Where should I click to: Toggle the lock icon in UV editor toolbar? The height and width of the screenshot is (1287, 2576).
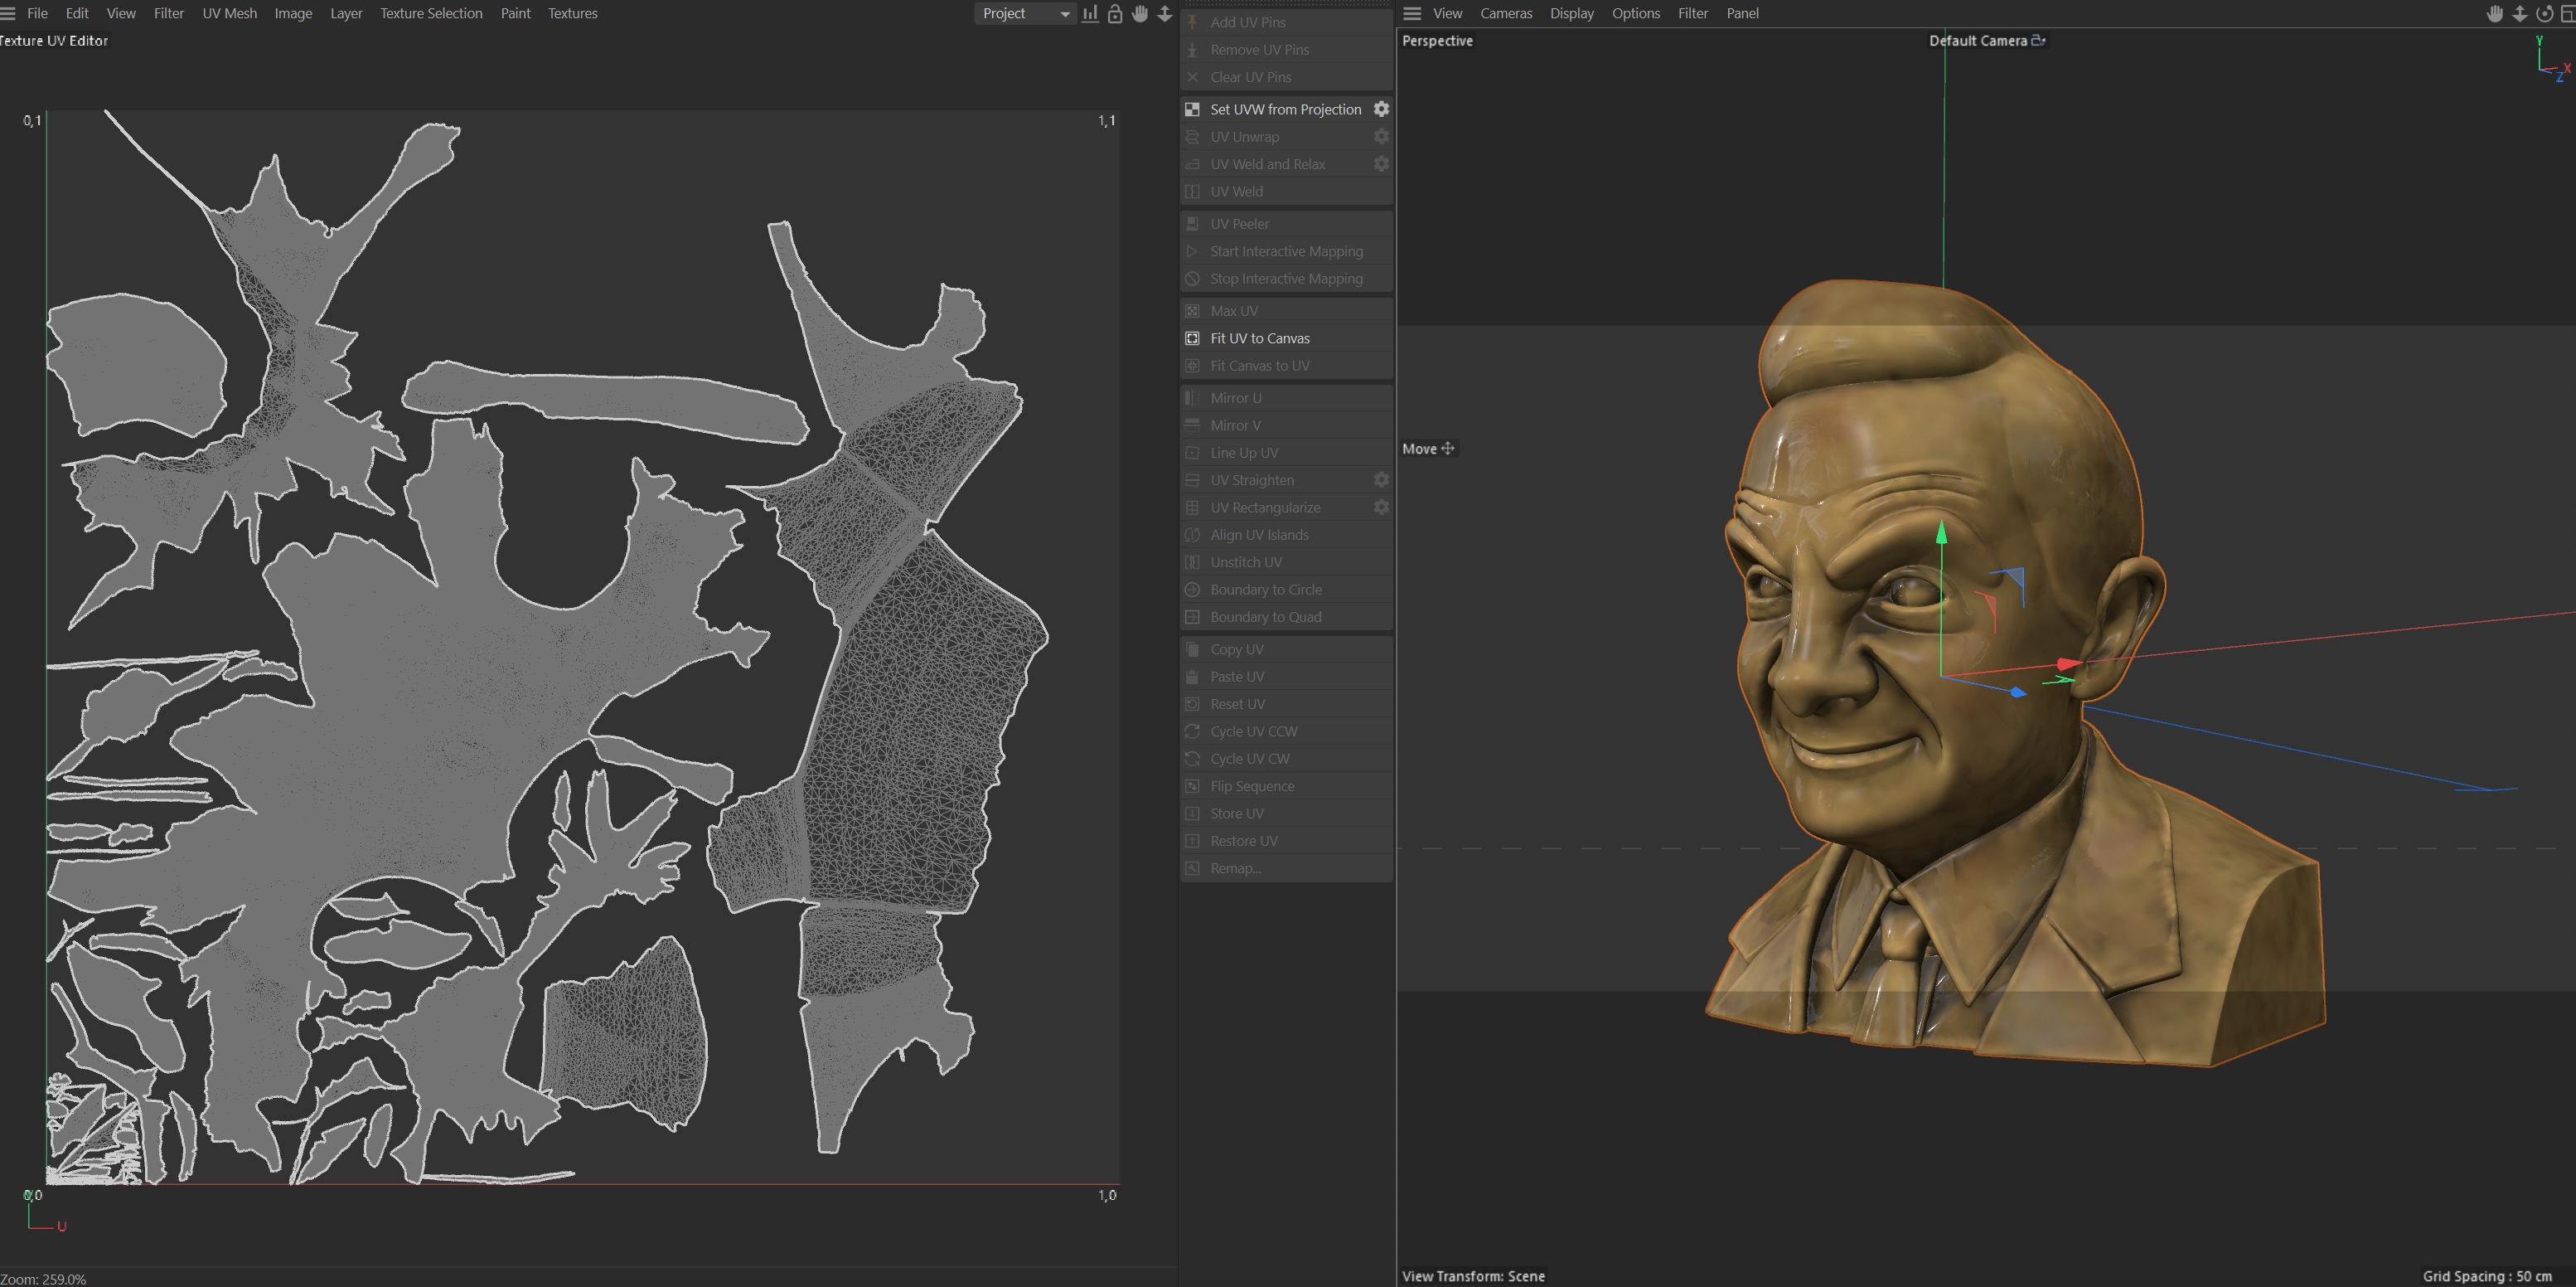pos(1115,13)
